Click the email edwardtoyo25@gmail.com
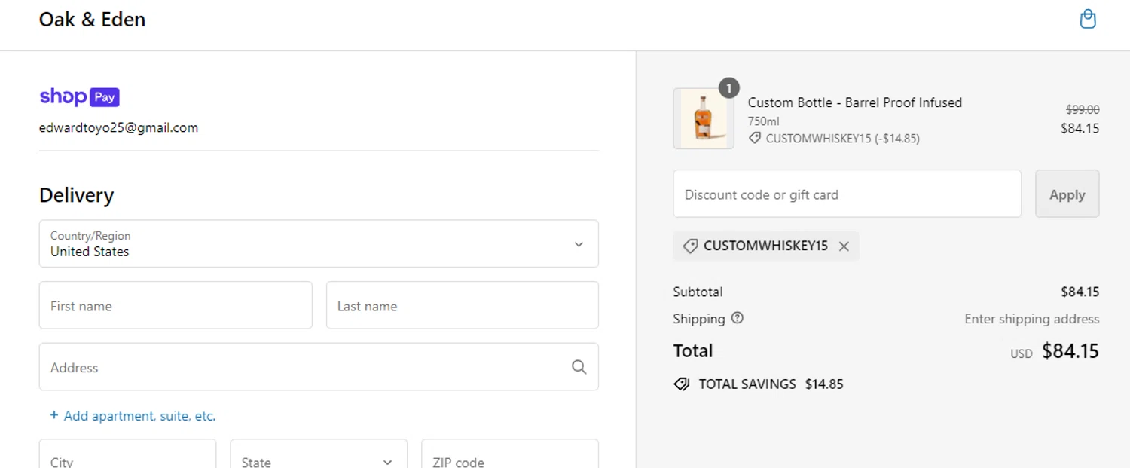This screenshot has width=1130, height=468. click(119, 128)
